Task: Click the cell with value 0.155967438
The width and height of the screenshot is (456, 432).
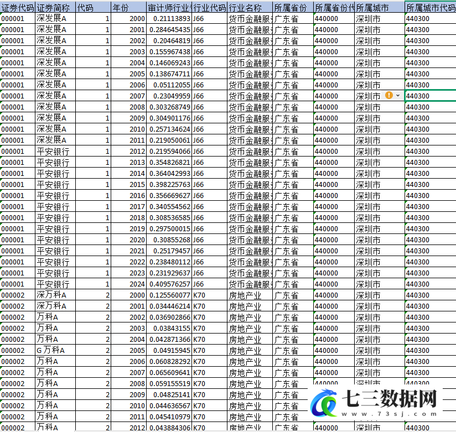Action: tap(169, 52)
